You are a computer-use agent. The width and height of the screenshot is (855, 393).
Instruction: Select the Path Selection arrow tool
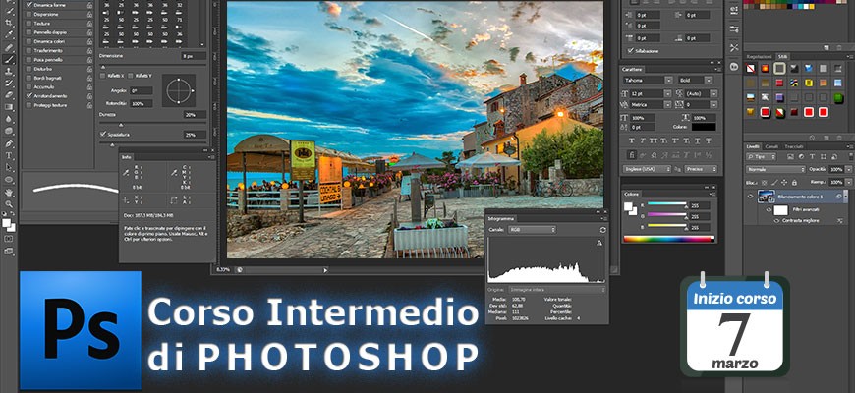(9, 168)
